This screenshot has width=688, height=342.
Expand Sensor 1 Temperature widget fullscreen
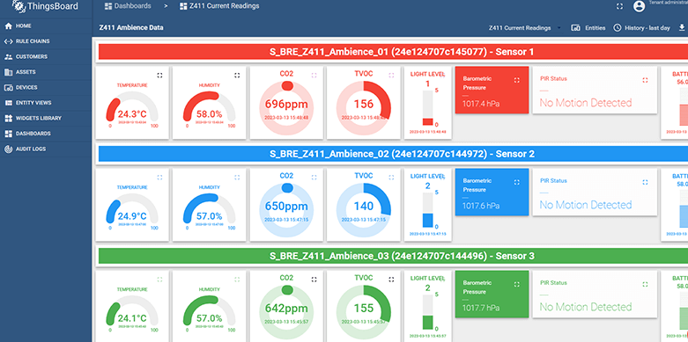pyautogui.click(x=159, y=76)
